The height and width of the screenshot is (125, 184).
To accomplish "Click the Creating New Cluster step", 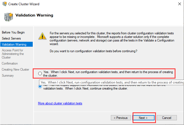I will pyautogui.click(x=15, y=70).
